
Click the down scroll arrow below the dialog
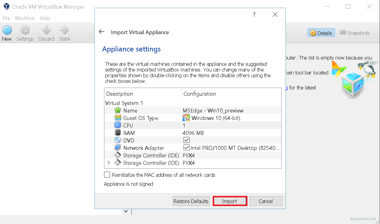(126, 211)
